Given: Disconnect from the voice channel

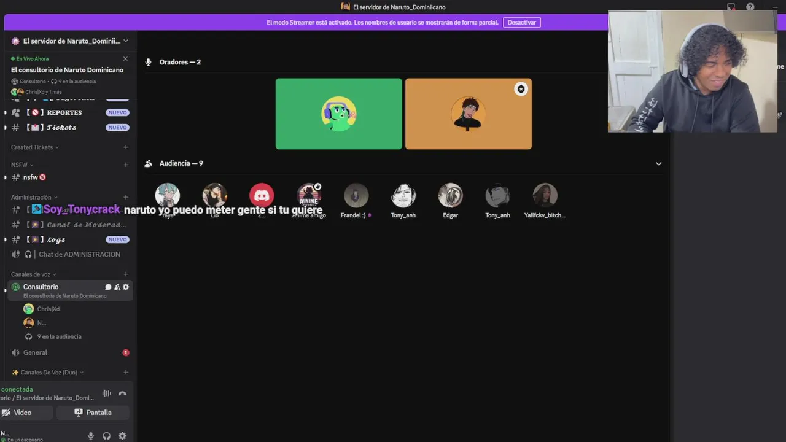Looking at the screenshot, I should (122, 394).
